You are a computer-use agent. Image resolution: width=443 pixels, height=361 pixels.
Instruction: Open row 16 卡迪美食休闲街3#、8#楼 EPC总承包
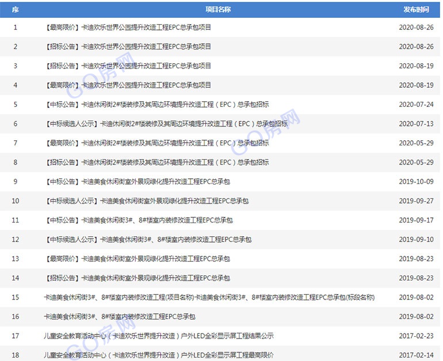coord(120,316)
